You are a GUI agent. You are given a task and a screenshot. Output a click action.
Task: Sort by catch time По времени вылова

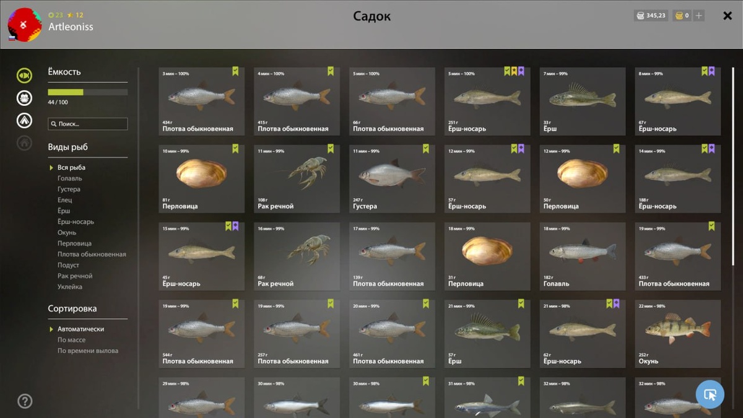tap(88, 351)
